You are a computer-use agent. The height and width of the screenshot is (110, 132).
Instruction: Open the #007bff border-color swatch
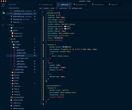point(63,47)
